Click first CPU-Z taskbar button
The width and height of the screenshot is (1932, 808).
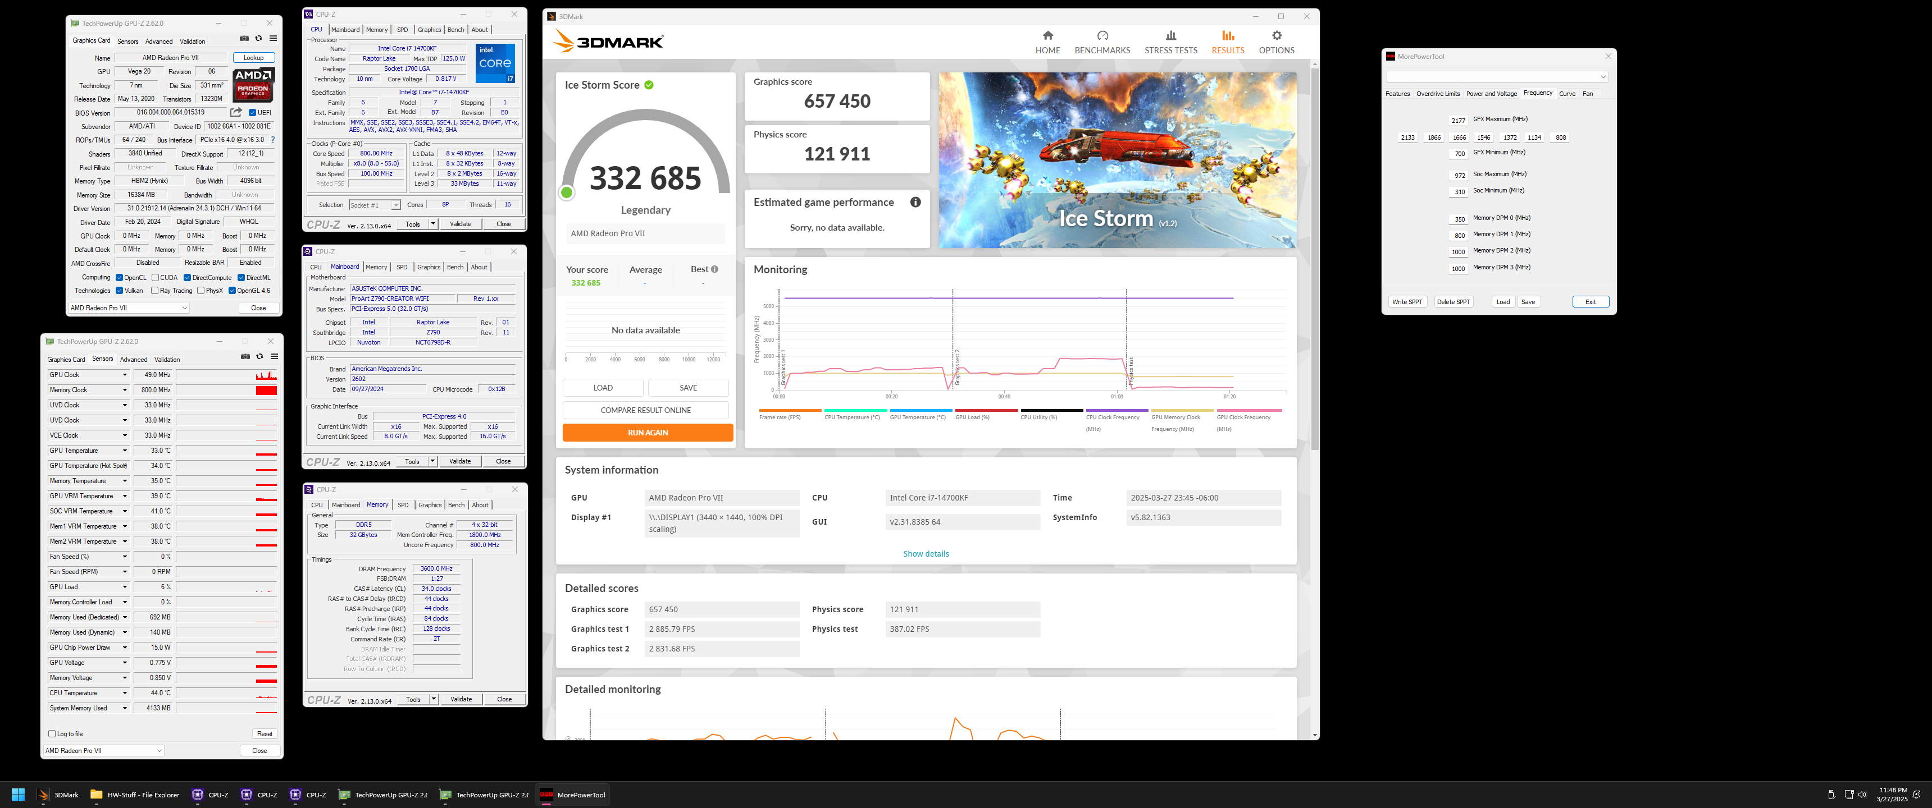(211, 795)
